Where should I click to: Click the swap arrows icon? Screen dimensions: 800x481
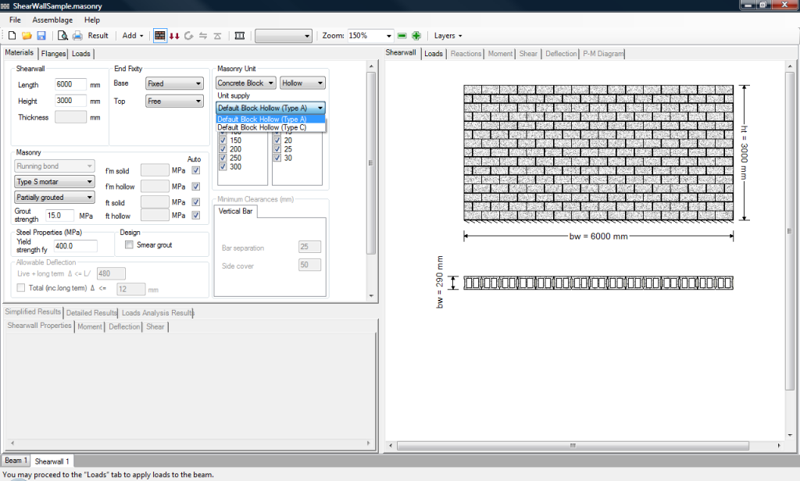click(x=204, y=35)
